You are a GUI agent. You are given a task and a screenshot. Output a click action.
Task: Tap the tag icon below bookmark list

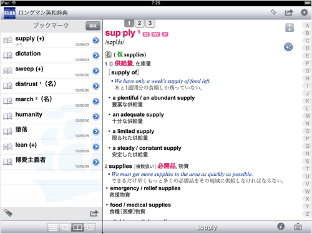coord(8,213)
